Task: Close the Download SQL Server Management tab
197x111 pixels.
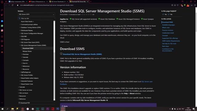Action: tap(88, 2)
